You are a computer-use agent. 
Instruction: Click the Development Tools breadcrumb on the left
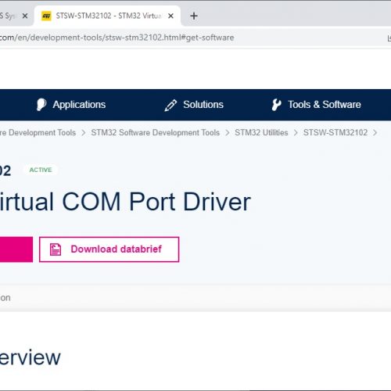tap(38, 132)
